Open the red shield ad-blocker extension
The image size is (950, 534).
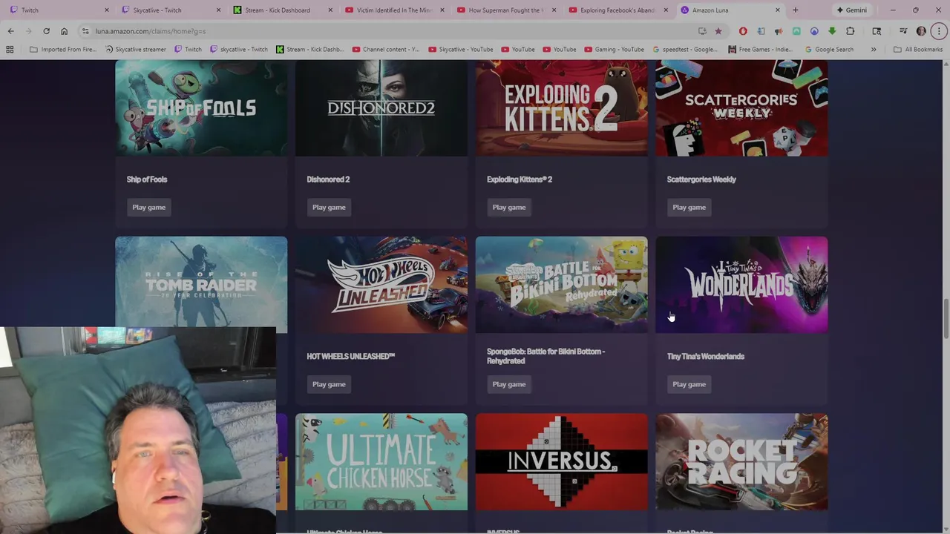[x=743, y=31]
